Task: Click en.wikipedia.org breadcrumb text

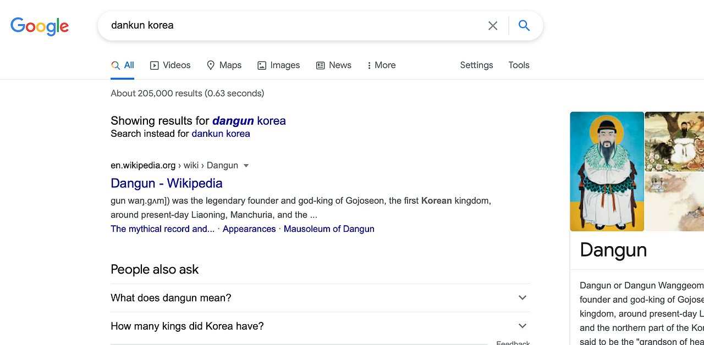Action: (143, 165)
